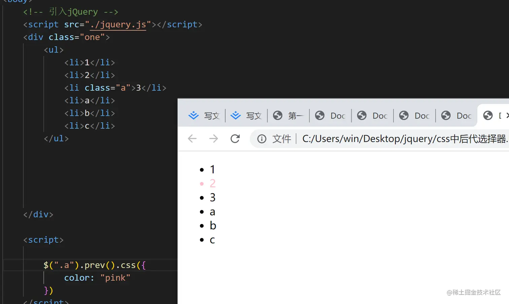Click the div class="one" opening tag
Image resolution: width=509 pixels, height=304 pixels.
67,37
